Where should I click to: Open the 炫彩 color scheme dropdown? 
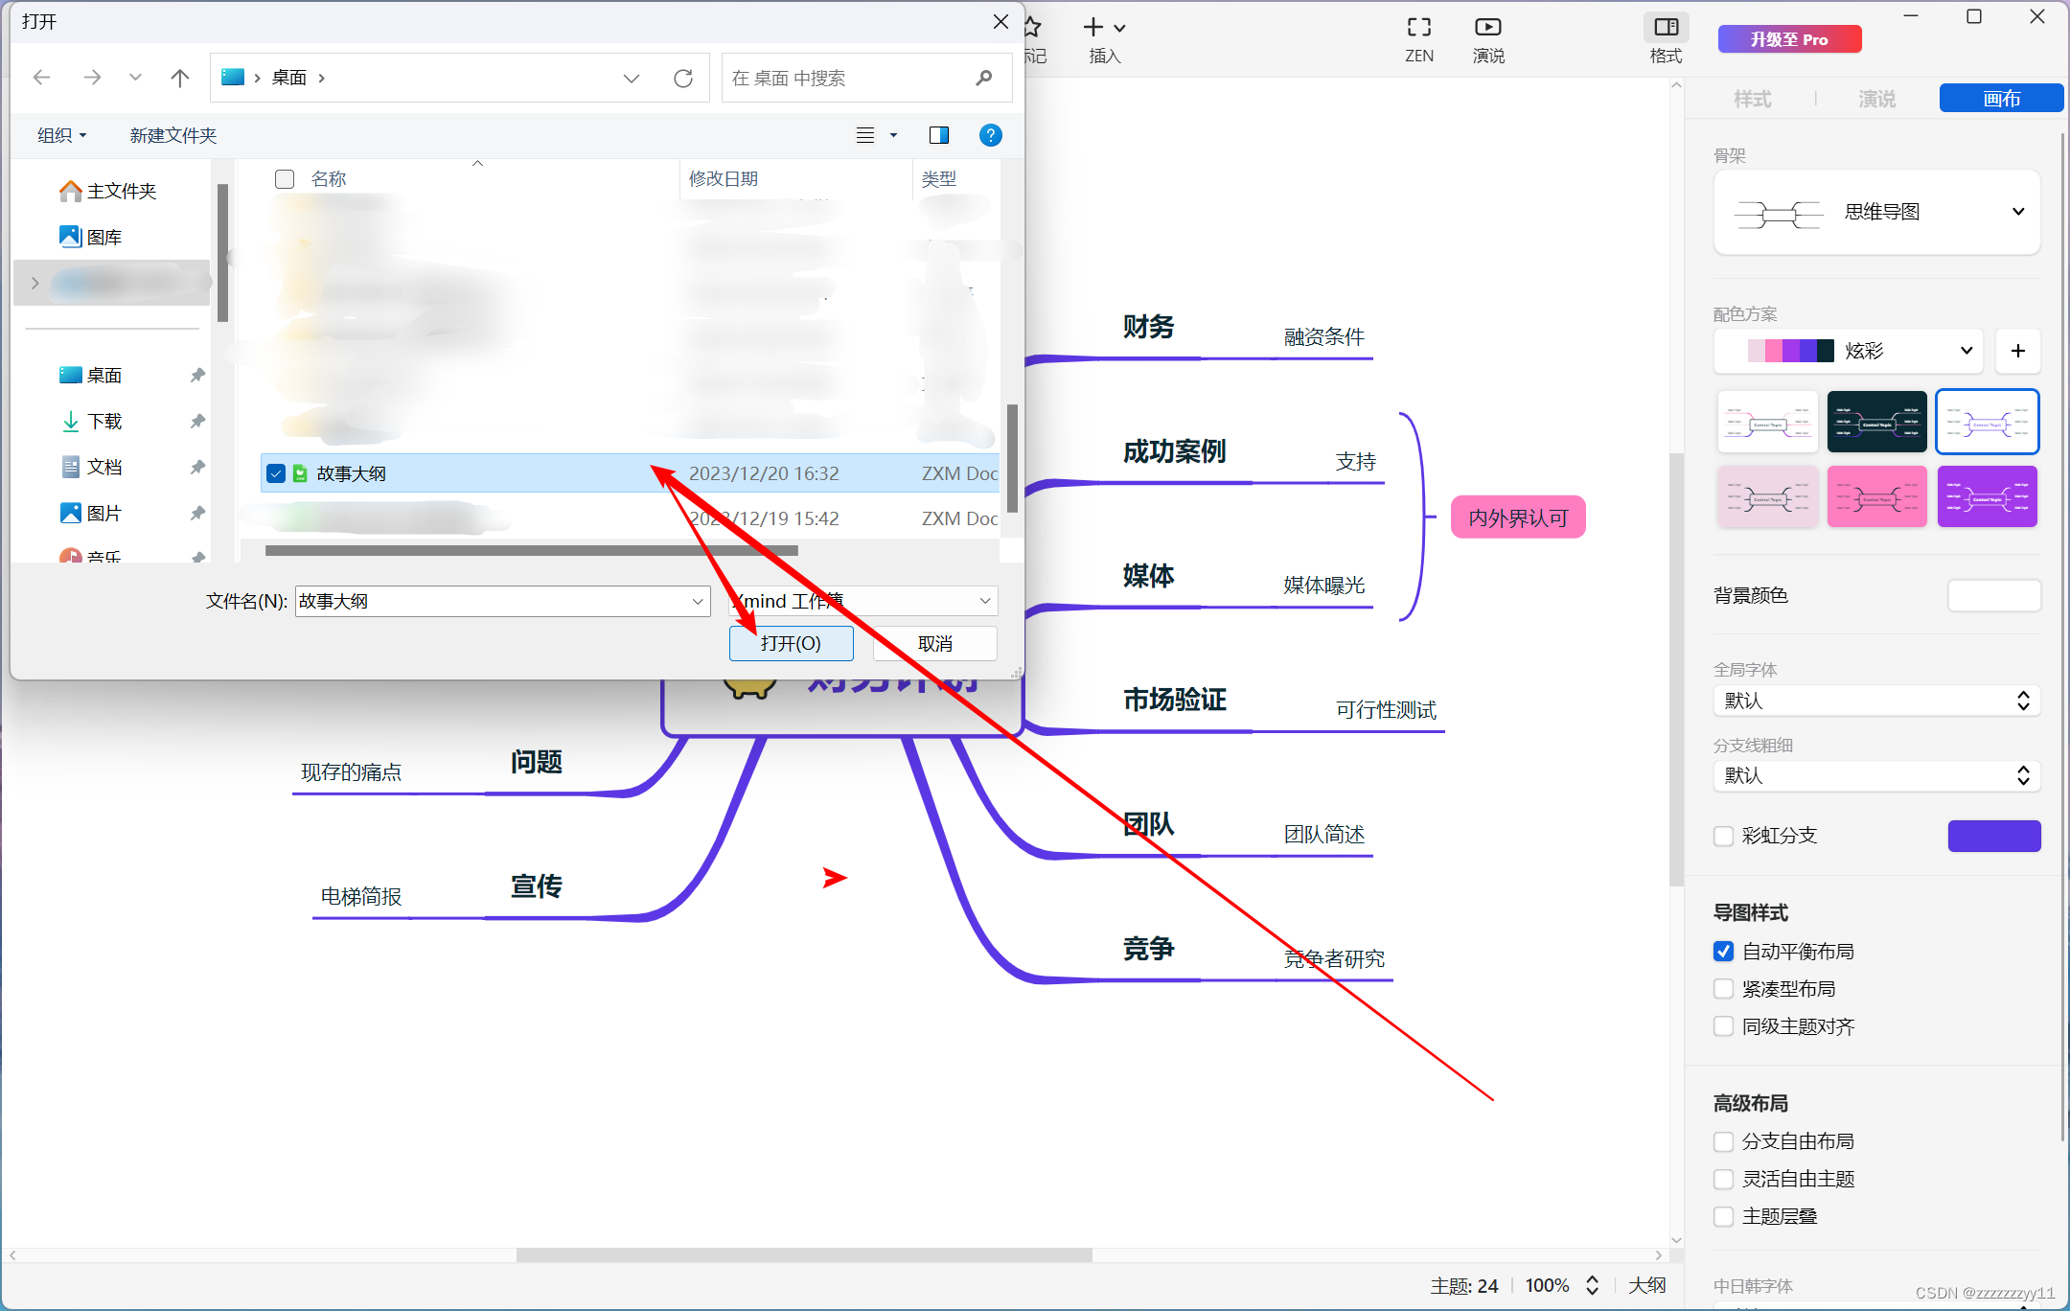[x=1966, y=351]
